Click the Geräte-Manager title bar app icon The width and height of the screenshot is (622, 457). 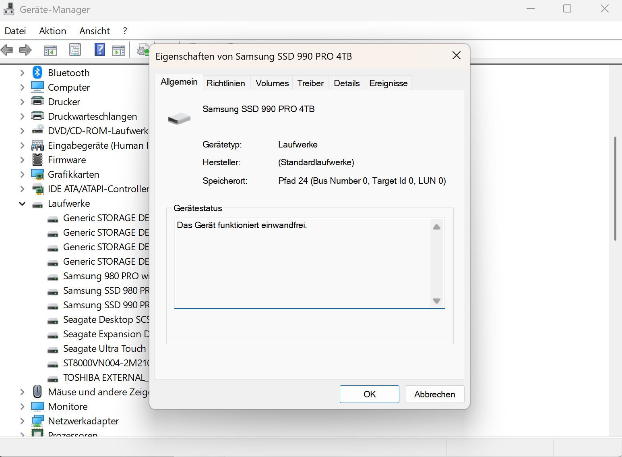coord(8,9)
